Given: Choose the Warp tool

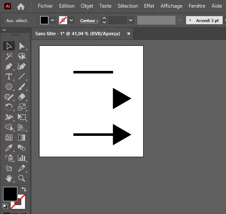Looking at the screenshot, I should pyautogui.click(x=9, y=117).
